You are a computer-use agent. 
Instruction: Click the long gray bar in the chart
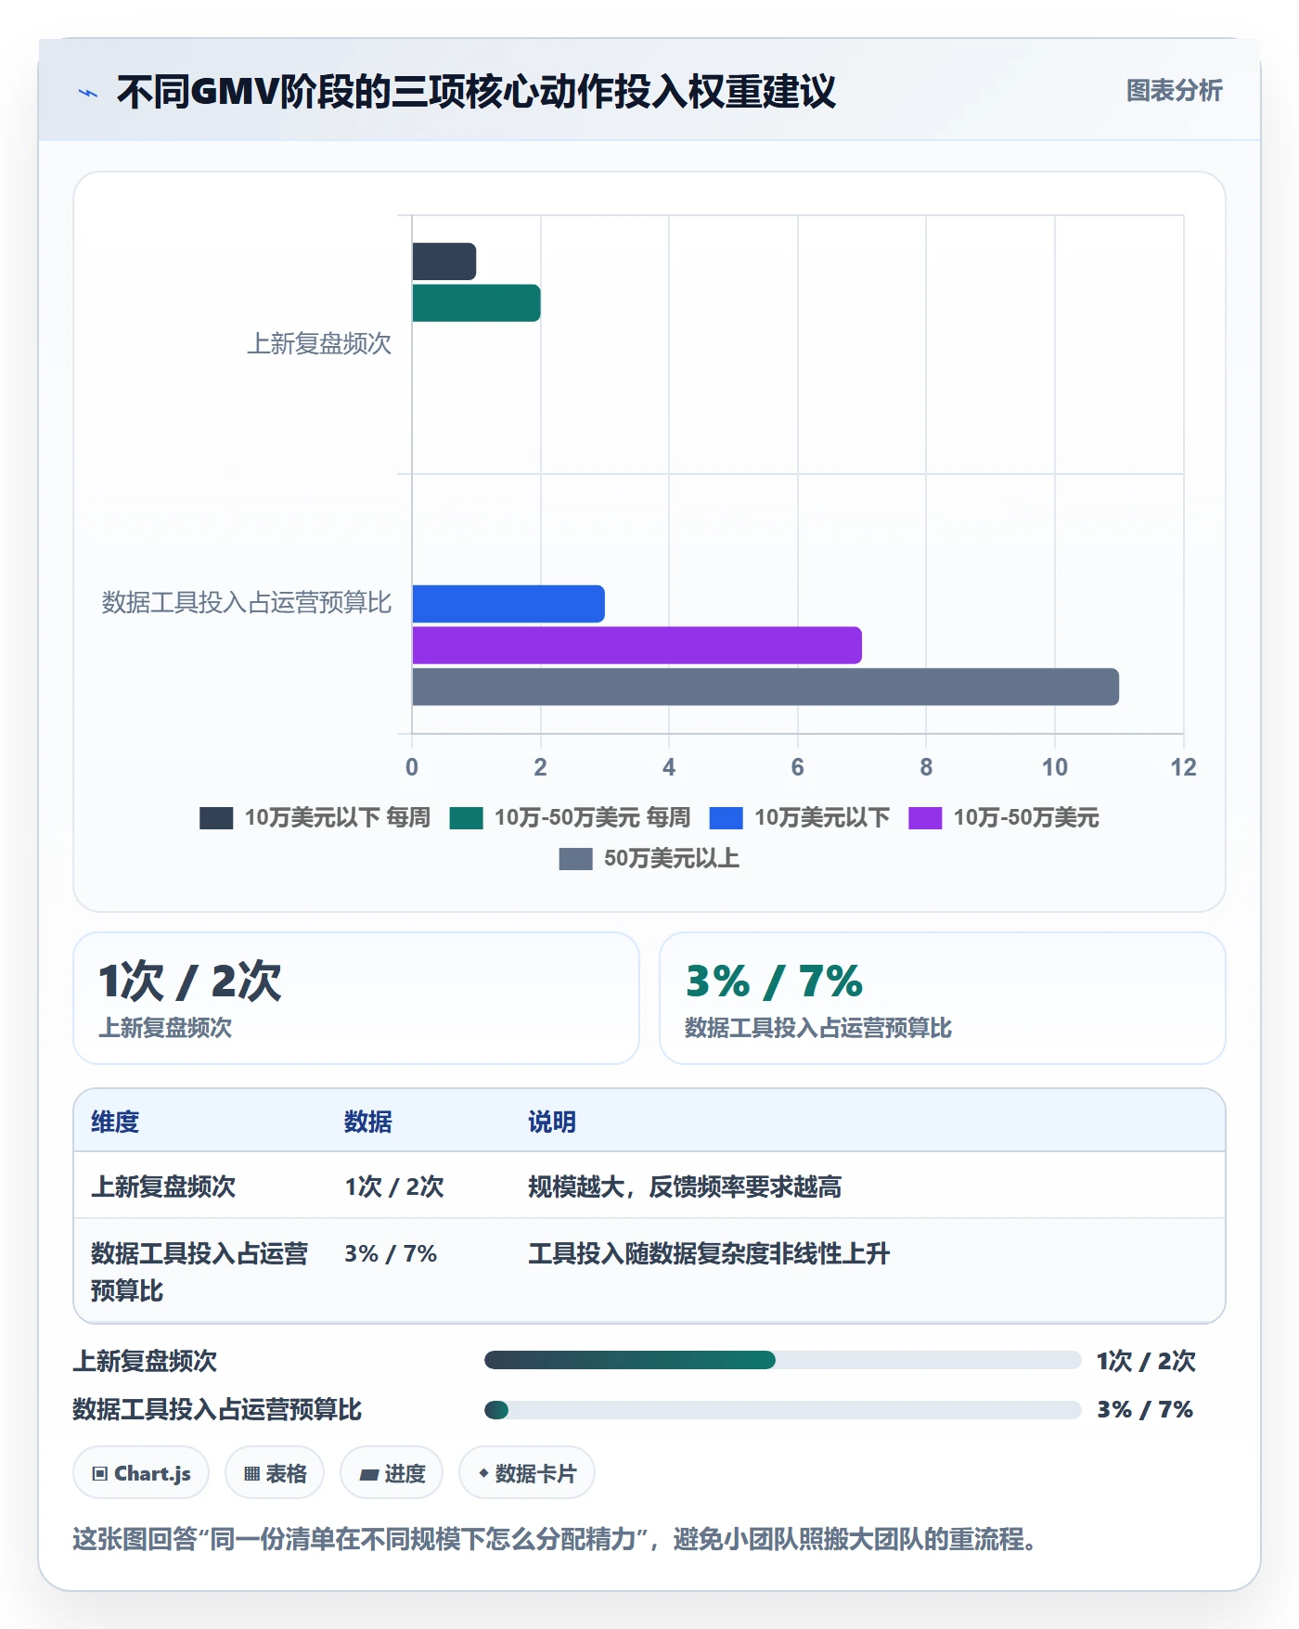pos(765,687)
